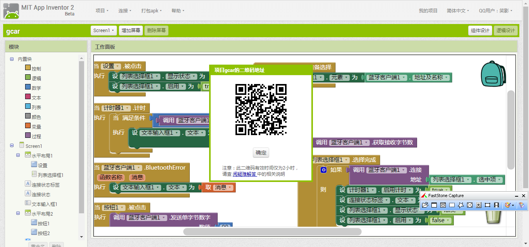Click the gcar project QR code

[x=261, y=110]
